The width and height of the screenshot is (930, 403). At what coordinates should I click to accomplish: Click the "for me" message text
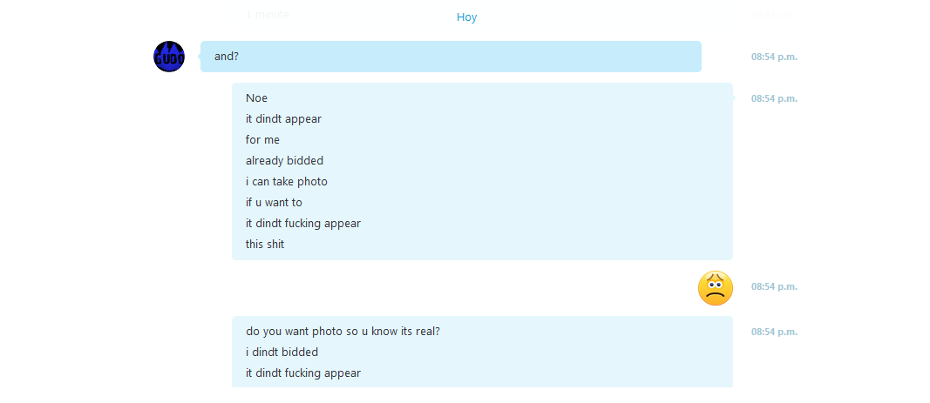[x=262, y=140]
